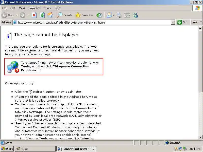
Task: Open the Favorites star pane
Action: point(84,15)
